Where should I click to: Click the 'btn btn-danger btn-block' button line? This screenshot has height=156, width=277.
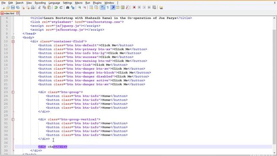(94, 72)
